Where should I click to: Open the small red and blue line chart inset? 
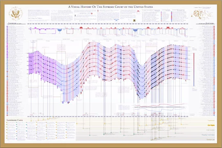161,108
